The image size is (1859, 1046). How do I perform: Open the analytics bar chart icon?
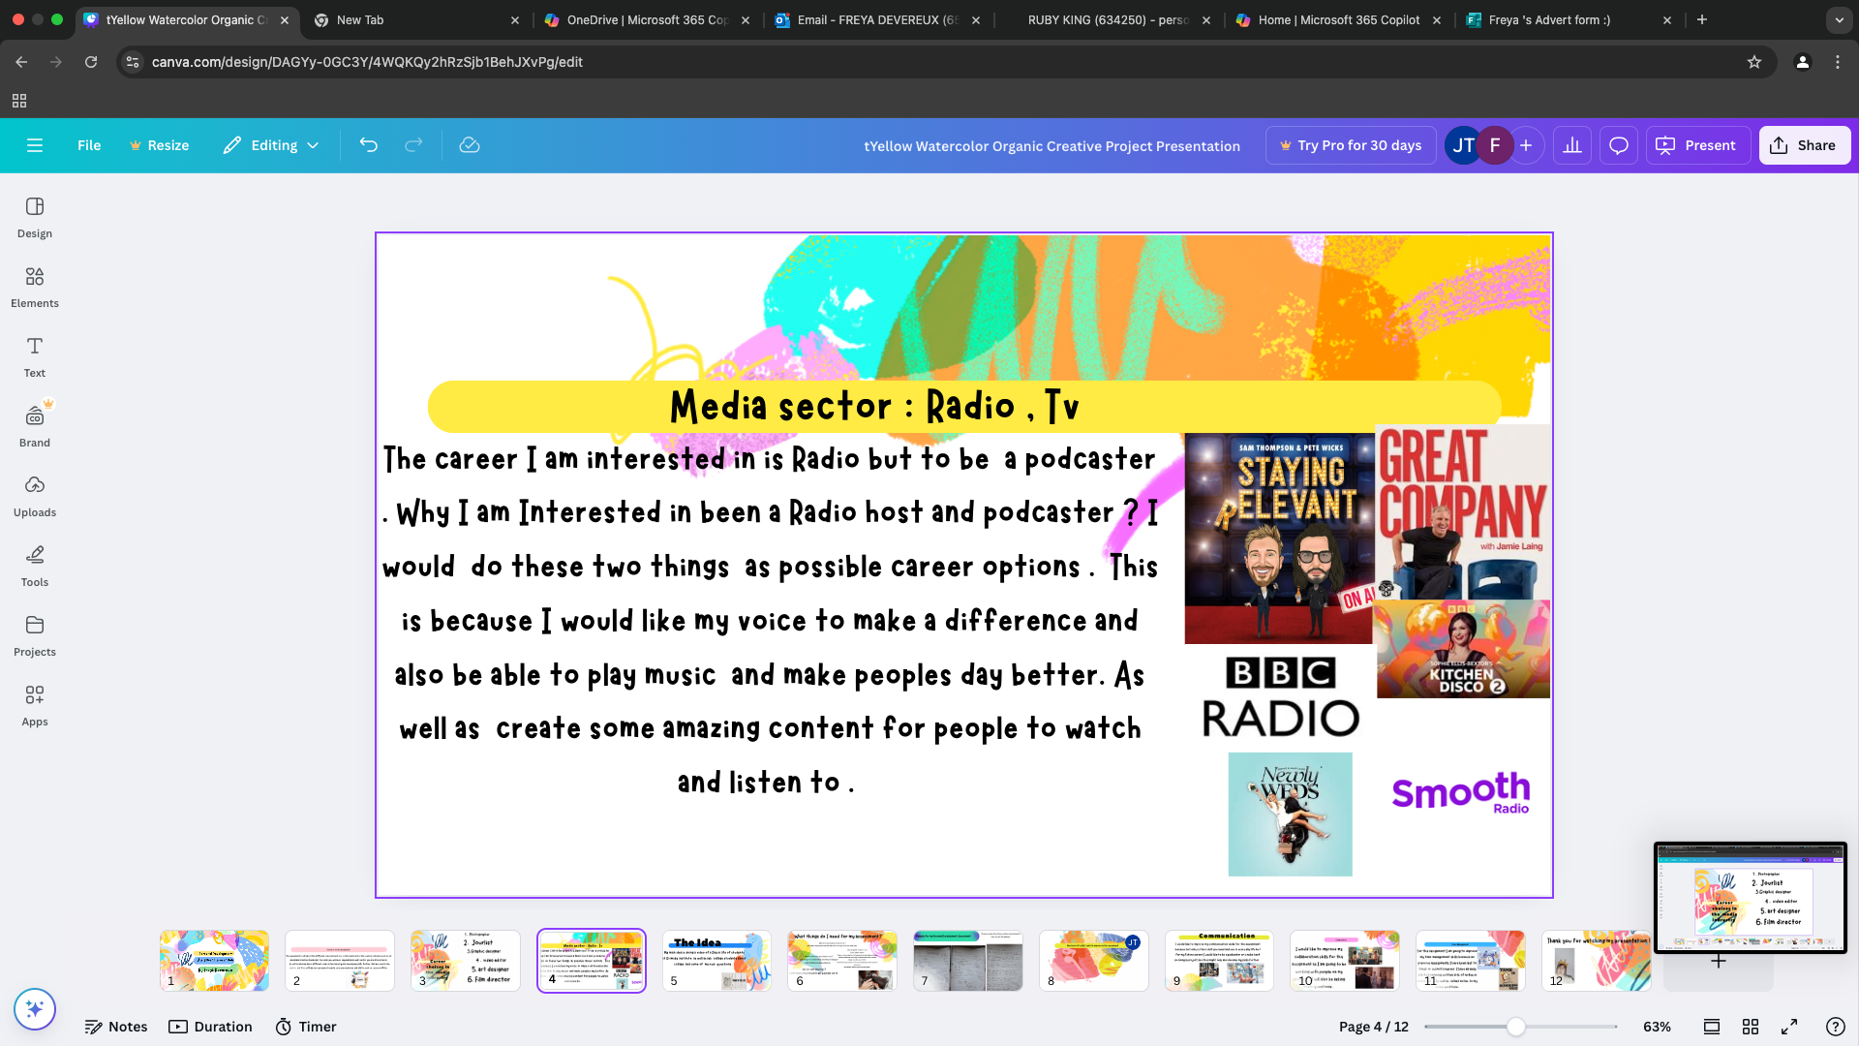tap(1572, 145)
